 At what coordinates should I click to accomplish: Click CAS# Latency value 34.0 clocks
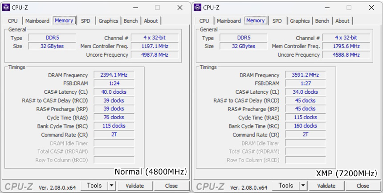pos(306,92)
